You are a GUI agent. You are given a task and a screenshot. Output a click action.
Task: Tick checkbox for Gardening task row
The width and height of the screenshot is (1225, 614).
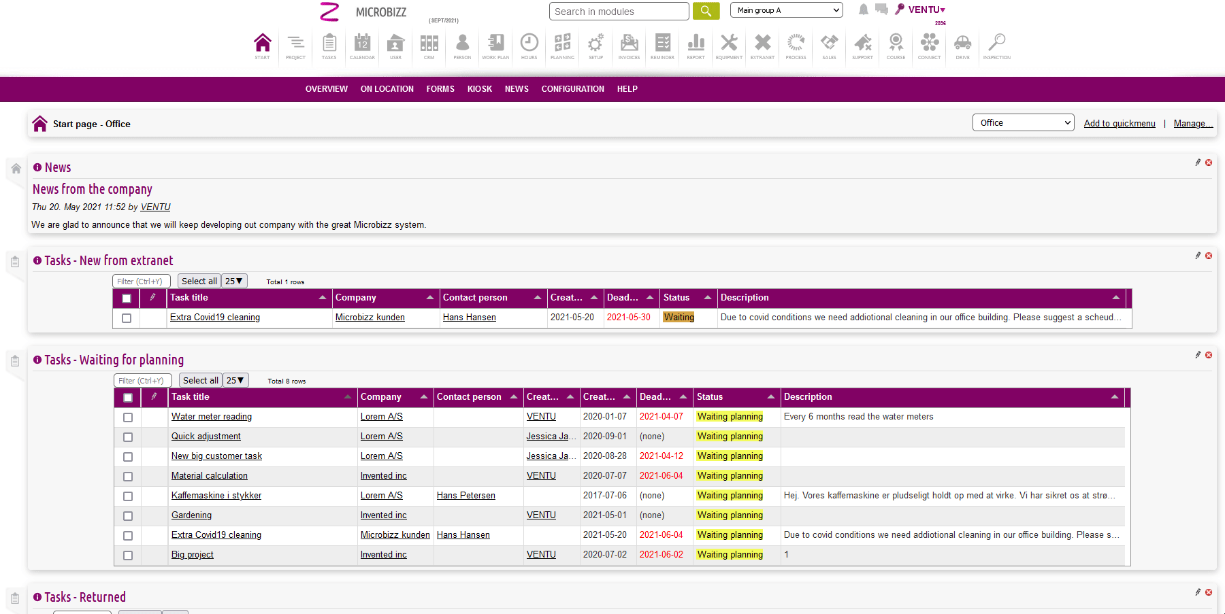[x=128, y=516]
